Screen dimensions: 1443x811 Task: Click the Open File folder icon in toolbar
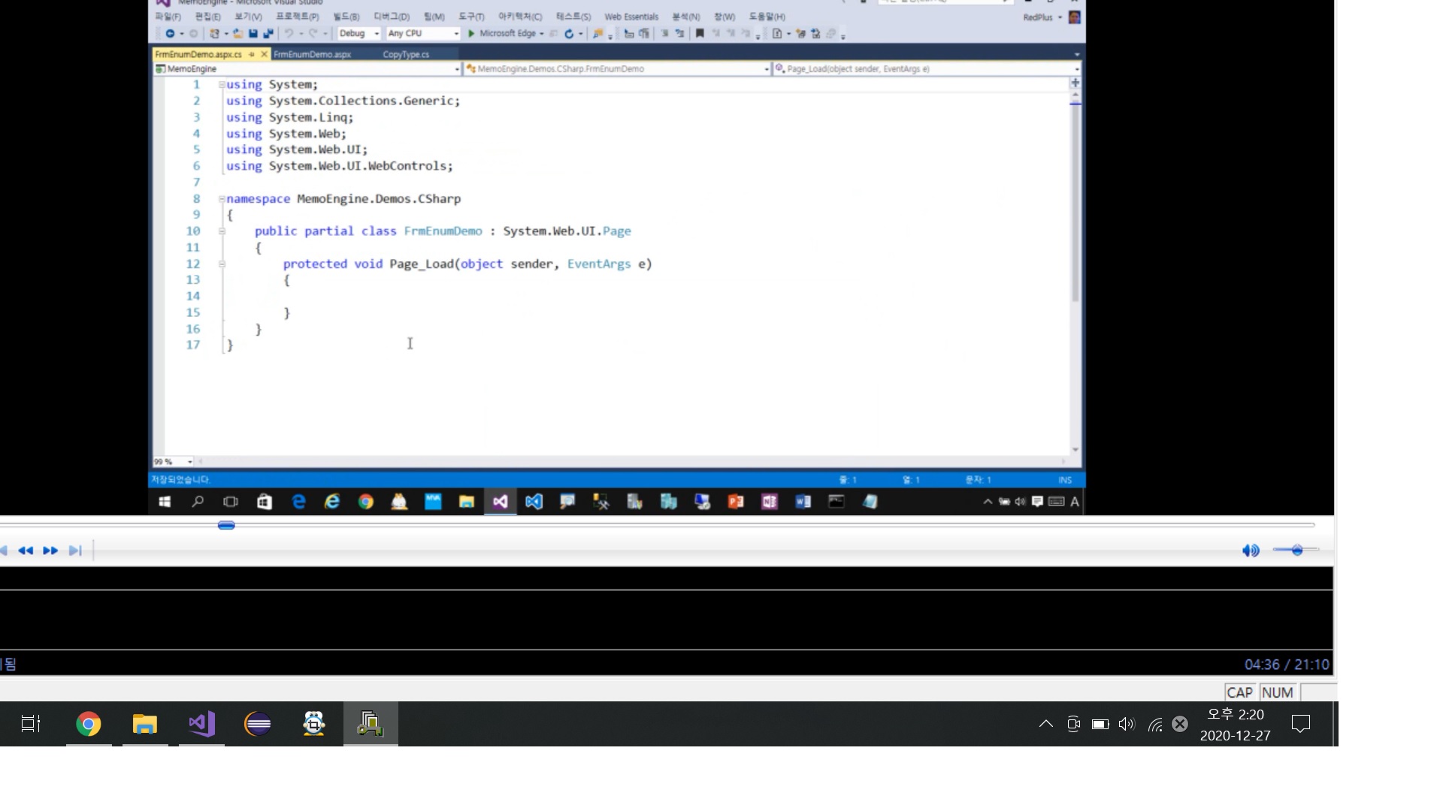pyautogui.click(x=237, y=34)
